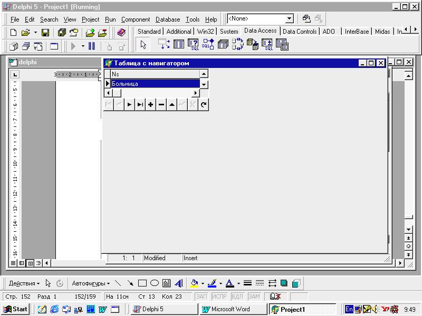Pause the running program
Viewport: 422px width, 316px height.
[x=91, y=46]
